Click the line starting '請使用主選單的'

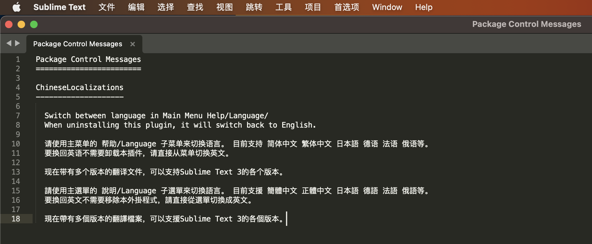click(237, 191)
